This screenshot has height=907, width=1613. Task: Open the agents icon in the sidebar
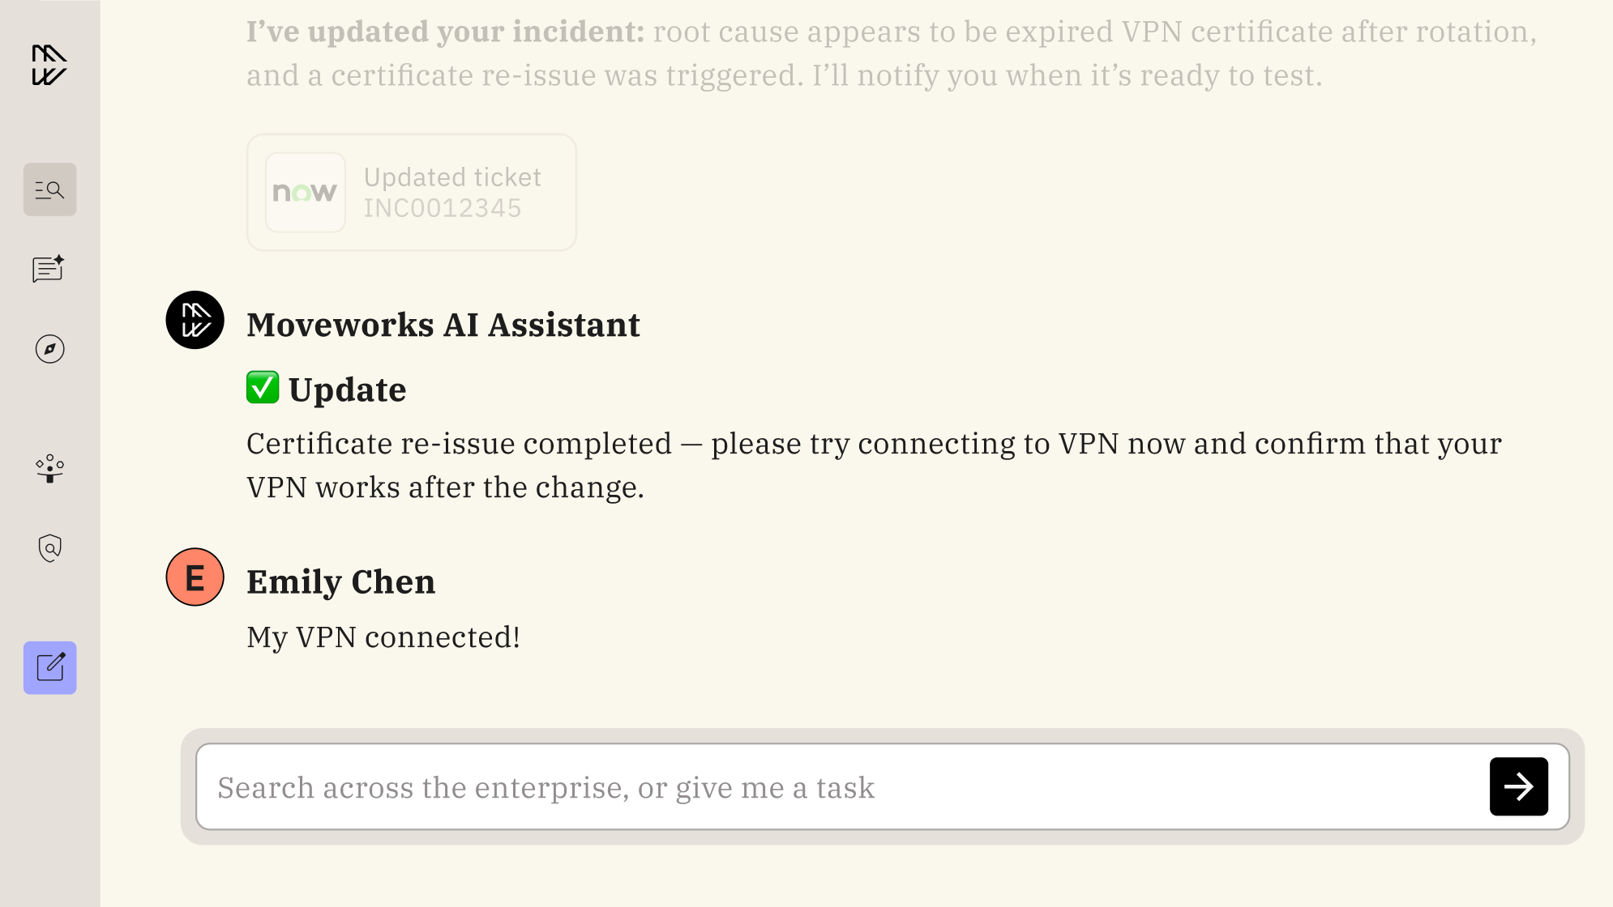[x=49, y=468]
